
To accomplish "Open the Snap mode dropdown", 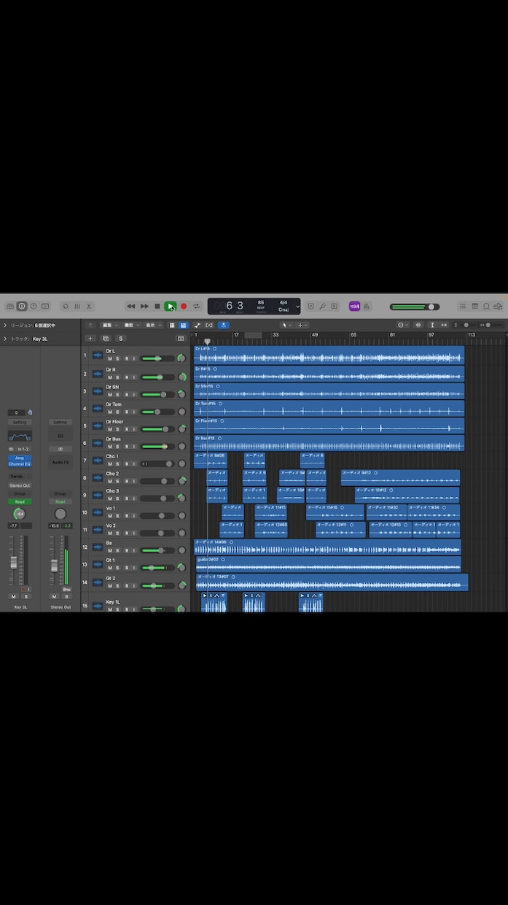I will 403,325.
